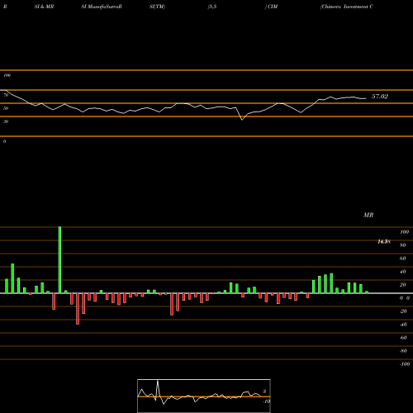Click the 20 label on MR right axis
Screen dimensions: 413x413
coord(403,285)
